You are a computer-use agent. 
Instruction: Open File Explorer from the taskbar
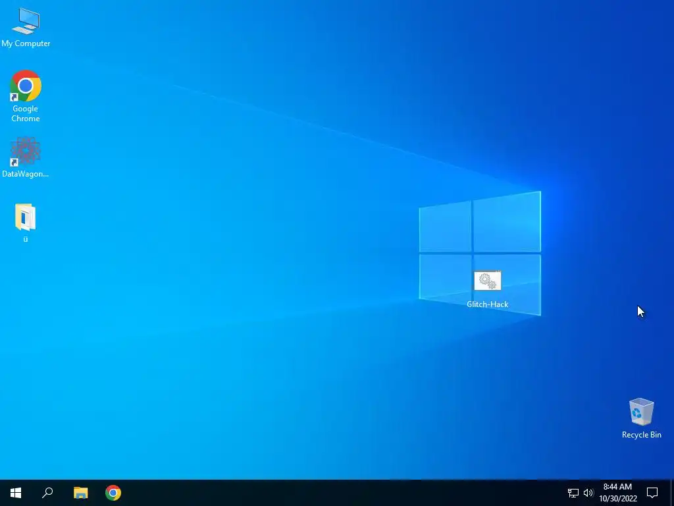[x=80, y=493]
